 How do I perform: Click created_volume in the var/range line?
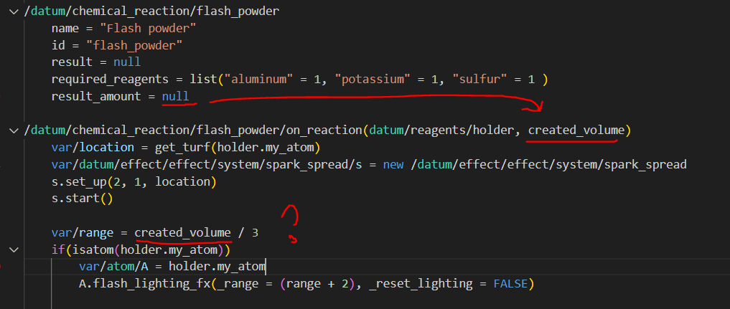click(x=182, y=233)
